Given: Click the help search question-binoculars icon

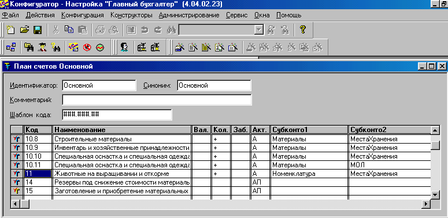Looking at the screenshot, I should (55, 47).
